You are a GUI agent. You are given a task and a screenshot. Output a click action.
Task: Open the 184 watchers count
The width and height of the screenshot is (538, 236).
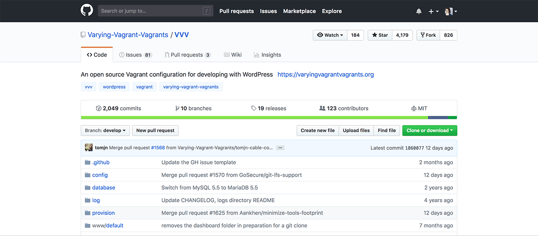click(x=355, y=35)
